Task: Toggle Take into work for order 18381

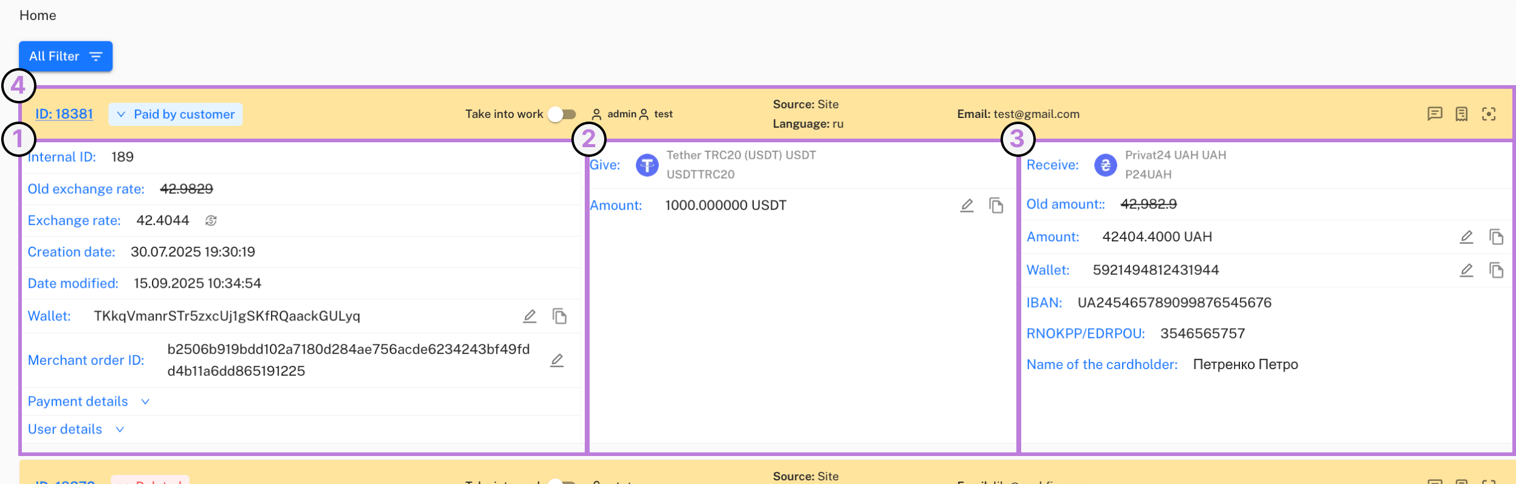Action: click(562, 114)
